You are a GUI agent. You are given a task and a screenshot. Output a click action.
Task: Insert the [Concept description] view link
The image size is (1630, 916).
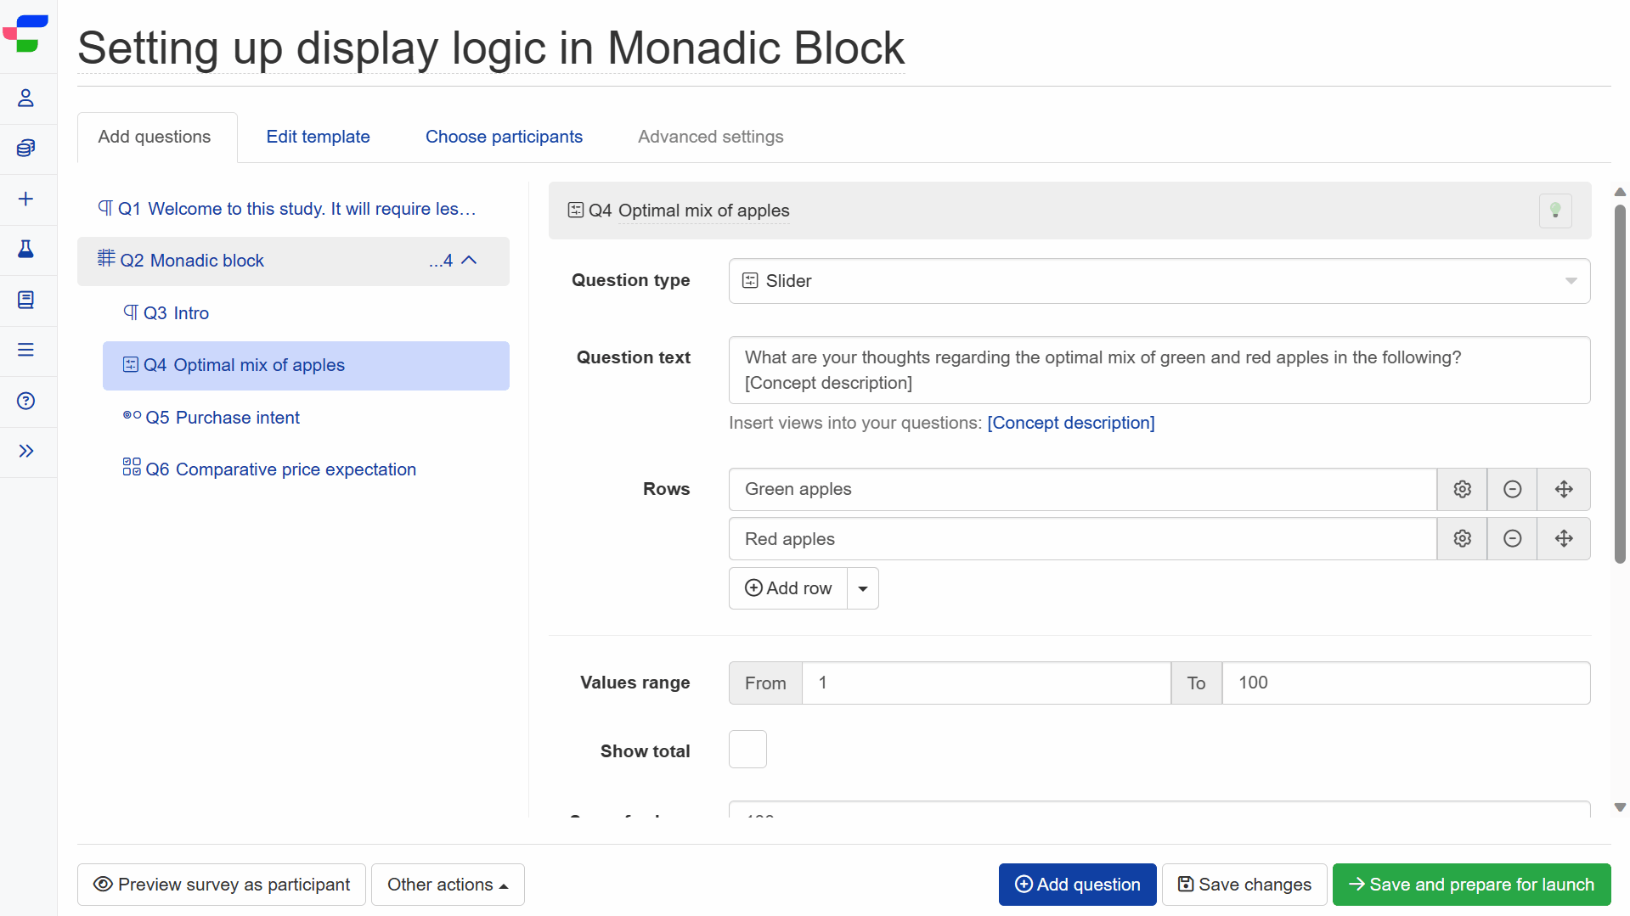pos(1070,423)
